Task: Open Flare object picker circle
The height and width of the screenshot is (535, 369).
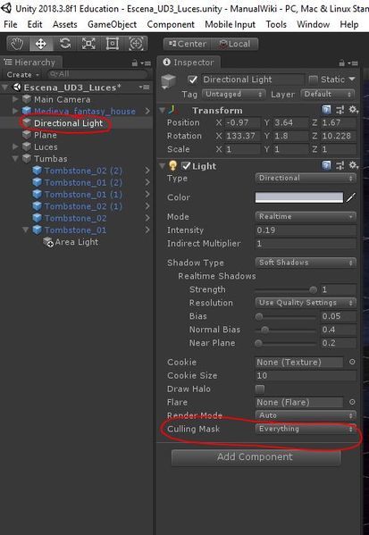Action: tap(352, 402)
